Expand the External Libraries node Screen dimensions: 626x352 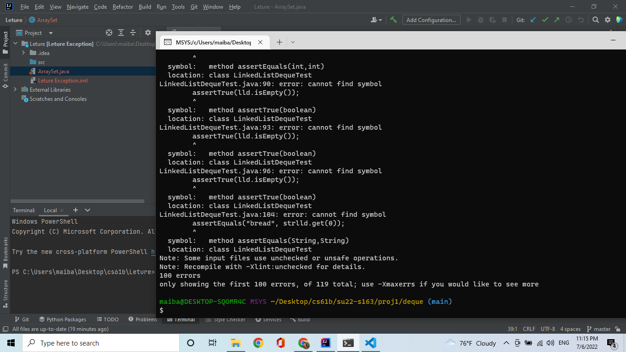[x=15, y=90]
